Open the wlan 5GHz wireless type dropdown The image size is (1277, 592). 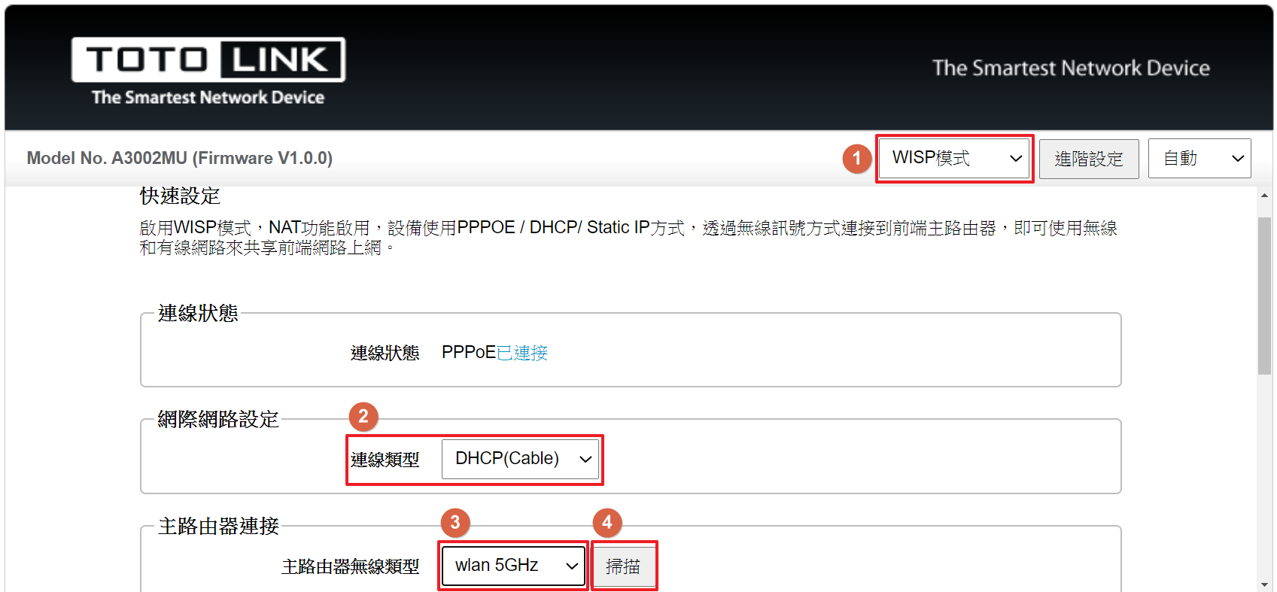(x=513, y=566)
